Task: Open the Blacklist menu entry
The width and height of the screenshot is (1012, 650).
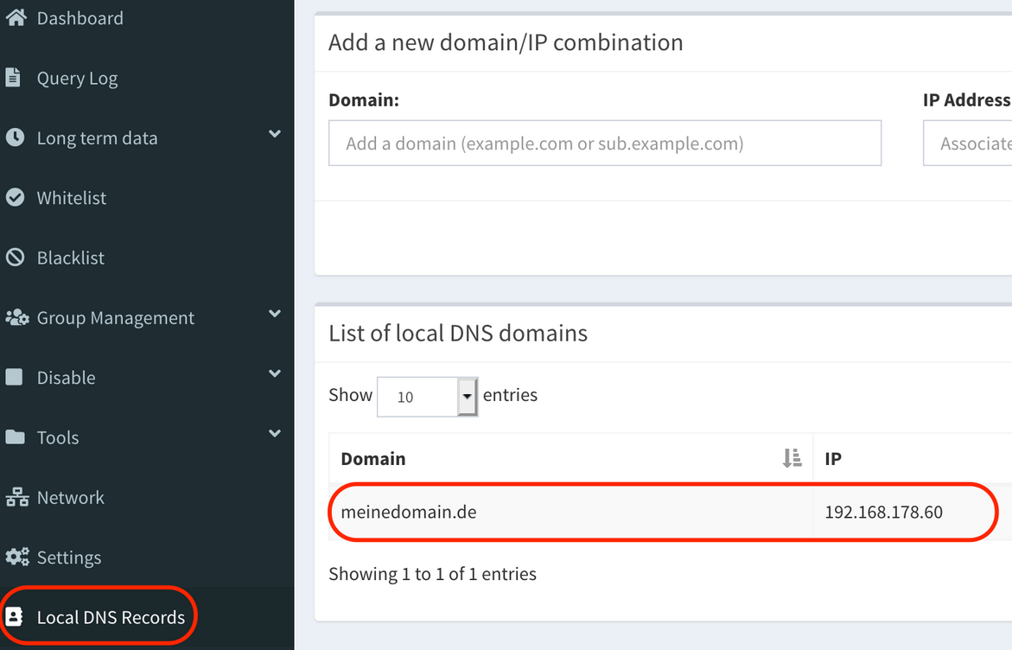Action: (x=73, y=257)
